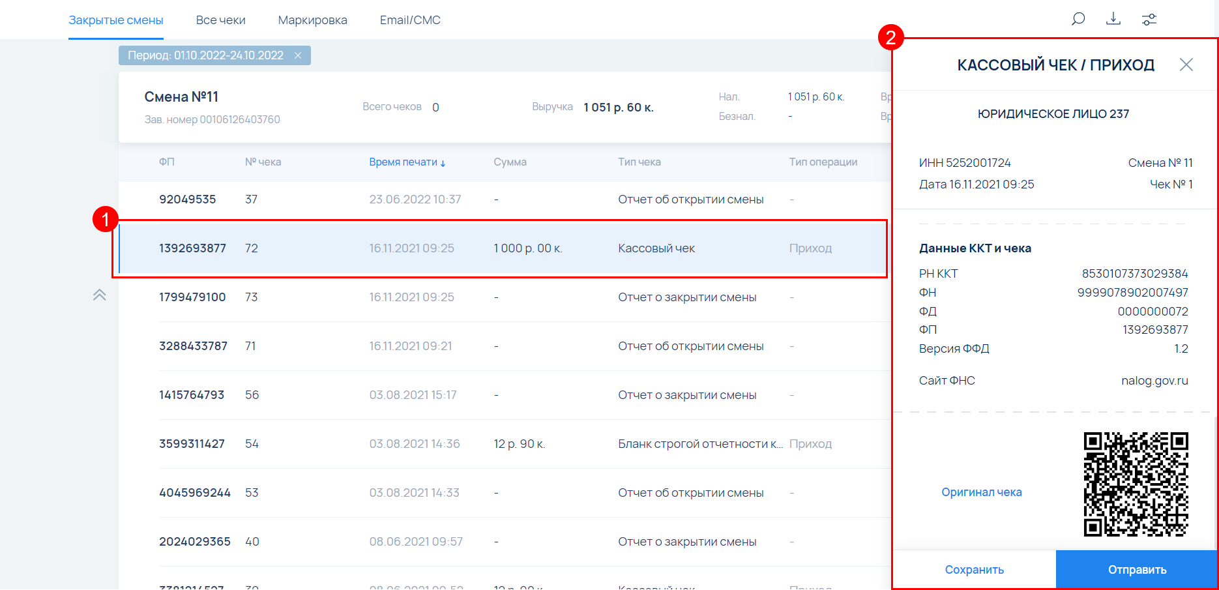1219x590 pixels.
Task: Click the download icon in top toolbar
Action: pyautogui.click(x=1113, y=19)
